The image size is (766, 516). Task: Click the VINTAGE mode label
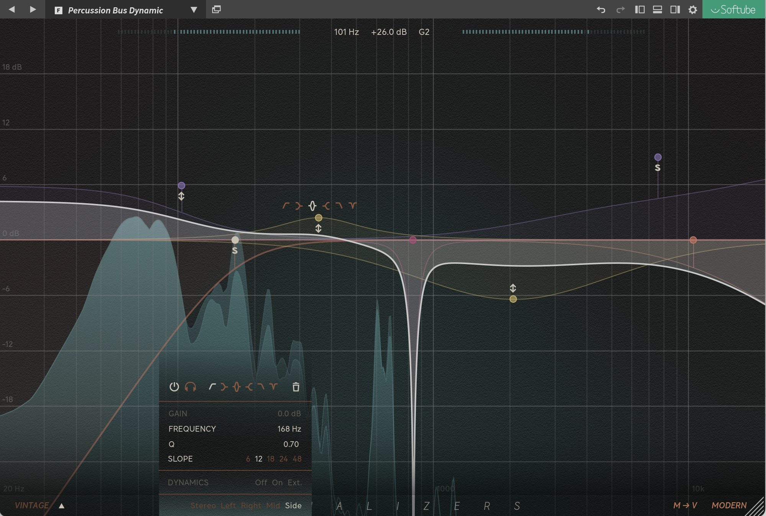32,505
